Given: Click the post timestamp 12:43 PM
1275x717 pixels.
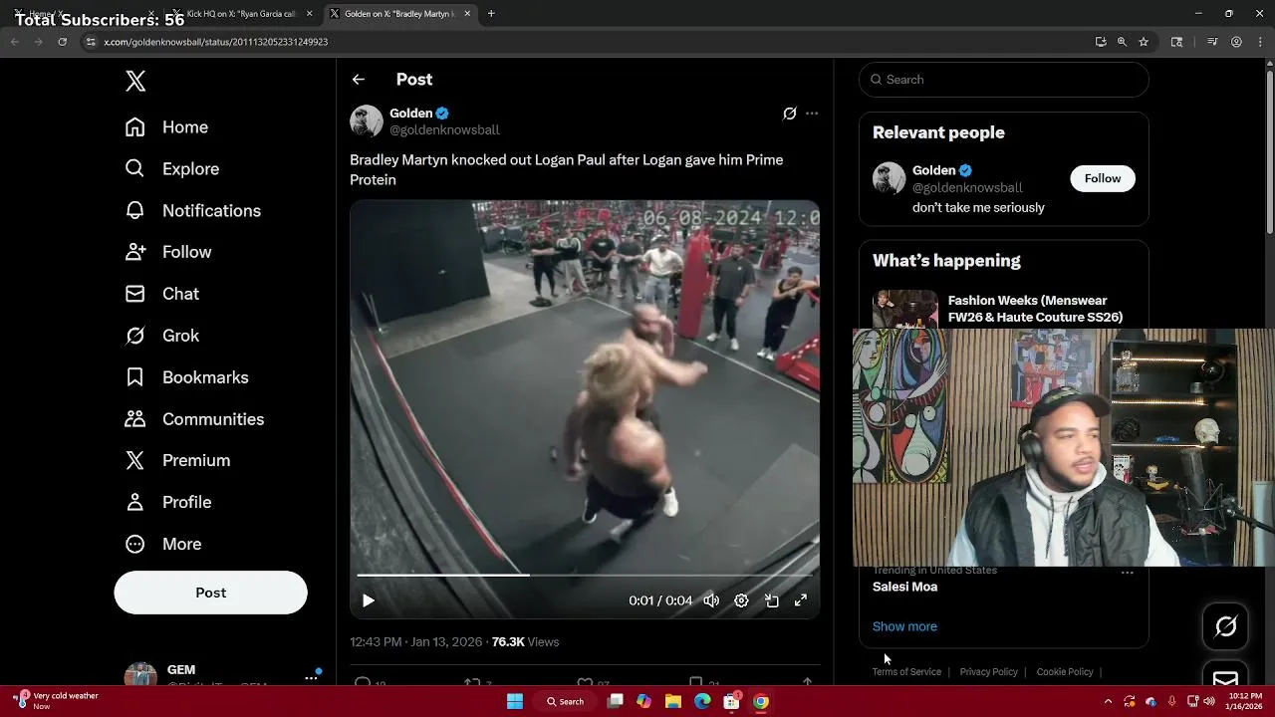Looking at the screenshot, I should click(376, 642).
